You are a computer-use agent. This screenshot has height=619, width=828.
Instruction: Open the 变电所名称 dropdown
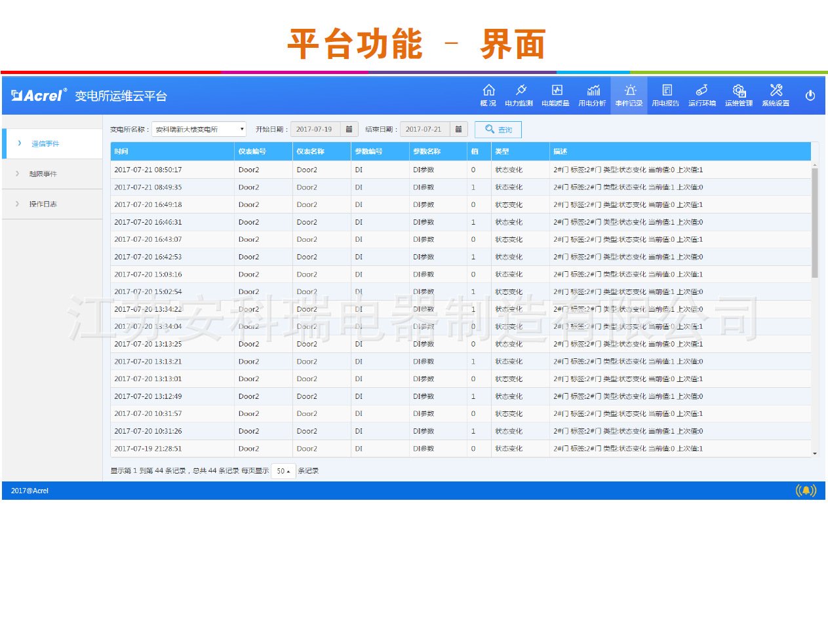pos(199,129)
